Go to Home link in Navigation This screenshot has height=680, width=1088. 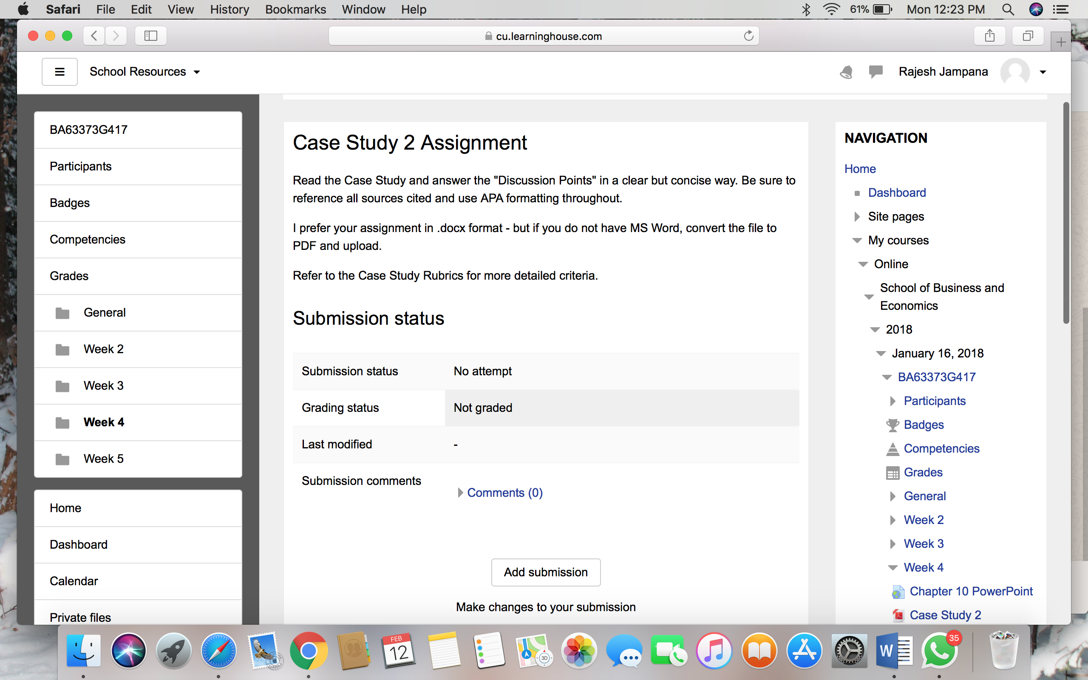click(x=860, y=169)
